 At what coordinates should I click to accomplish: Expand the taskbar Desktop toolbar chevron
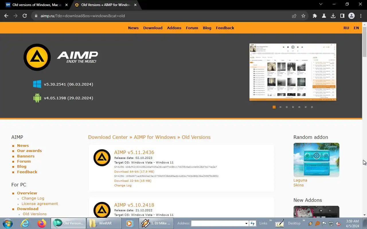tap(304, 221)
